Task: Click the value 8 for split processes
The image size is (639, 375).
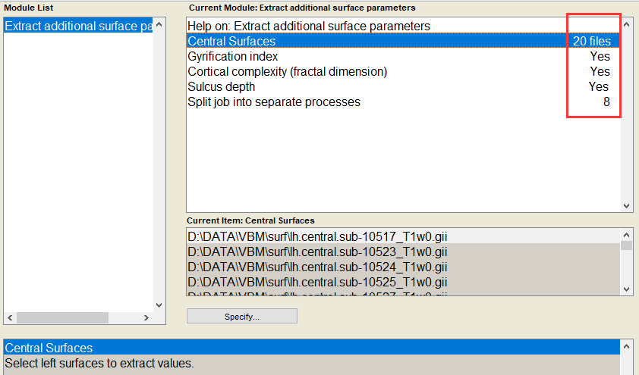Action: click(x=606, y=102)
